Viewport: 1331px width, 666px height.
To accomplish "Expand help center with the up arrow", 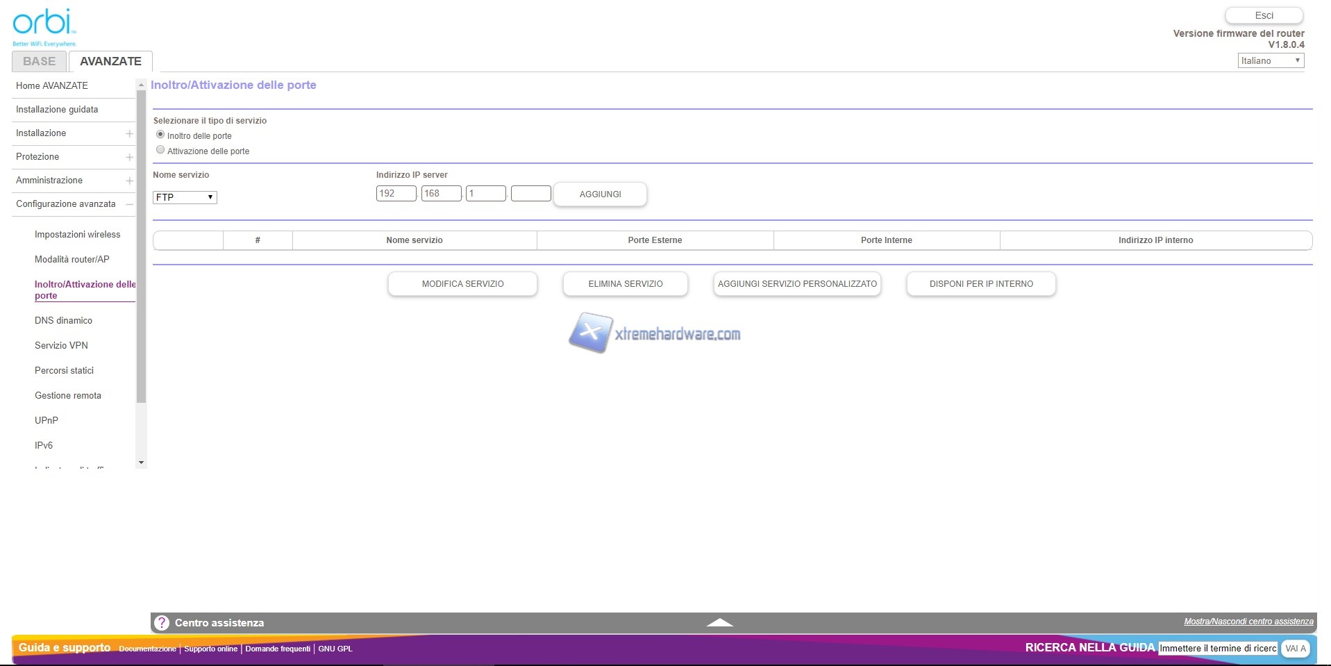I will click(719, 623).
